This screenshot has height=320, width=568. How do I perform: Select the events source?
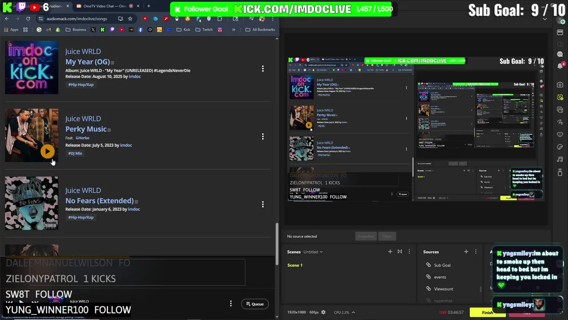440,277
